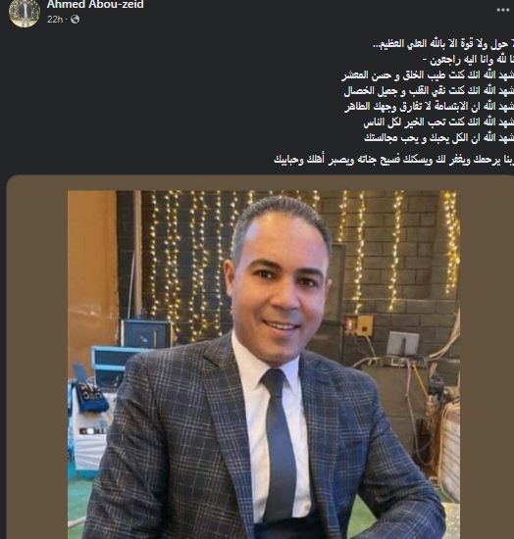Click the laptop in the photo background
This screenshot has width=514, height=539.
(x=402, y=344)
